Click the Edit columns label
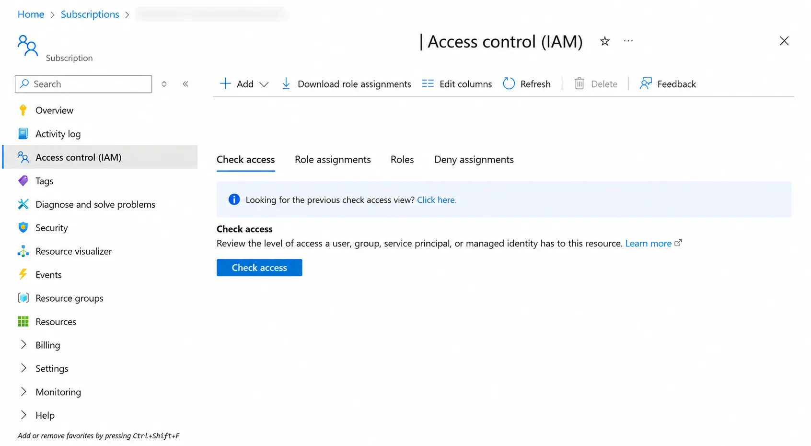Screen dimensions: 811x446 (465, 84)
